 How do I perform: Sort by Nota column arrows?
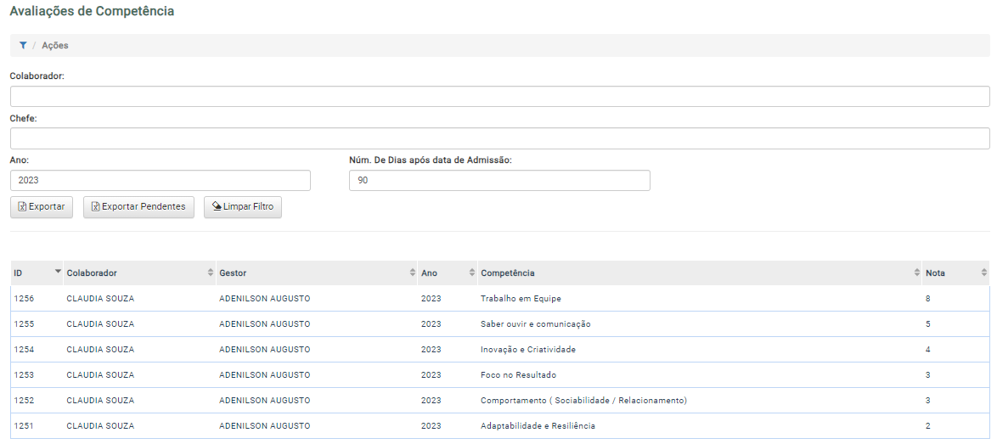984,273
